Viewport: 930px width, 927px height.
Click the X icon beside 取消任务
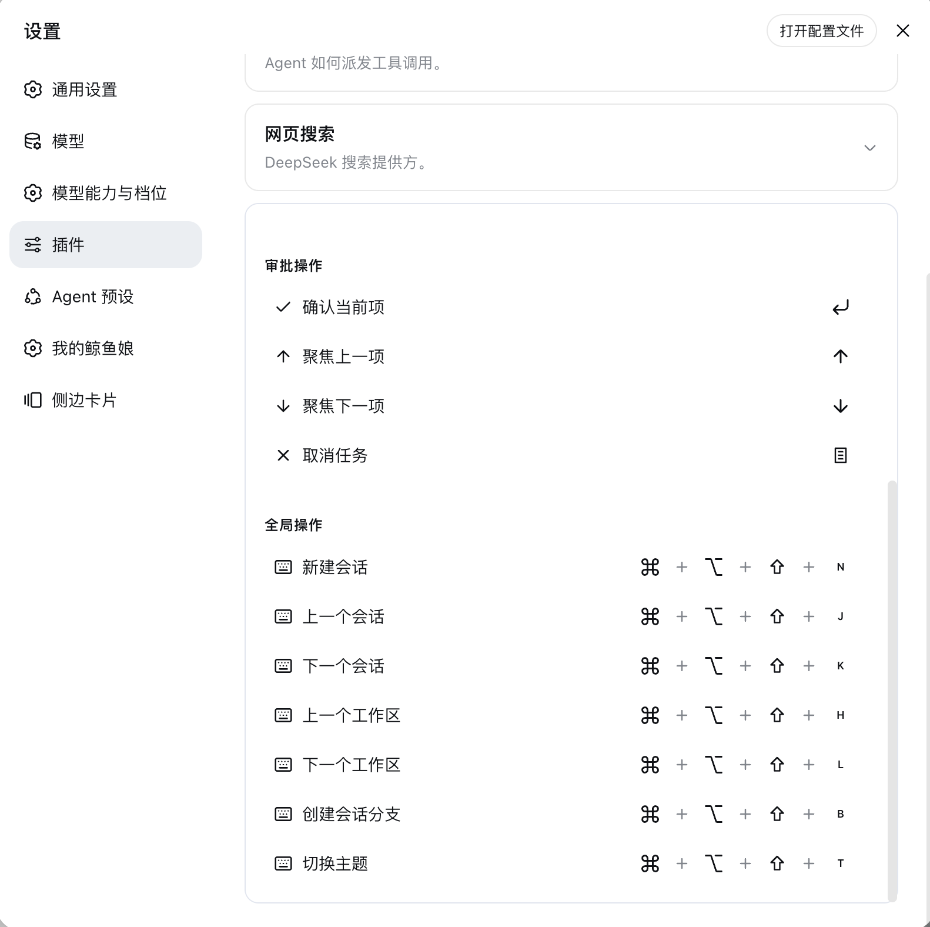pos(283,455)
